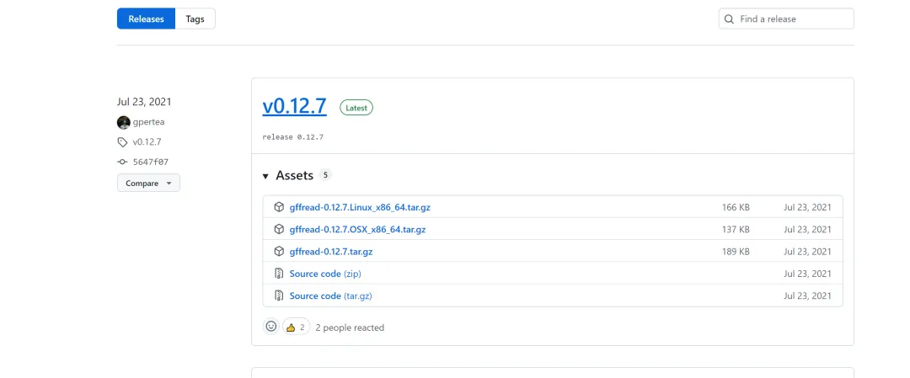
Task: Click the Assets heading
Action: pos(294,175)
